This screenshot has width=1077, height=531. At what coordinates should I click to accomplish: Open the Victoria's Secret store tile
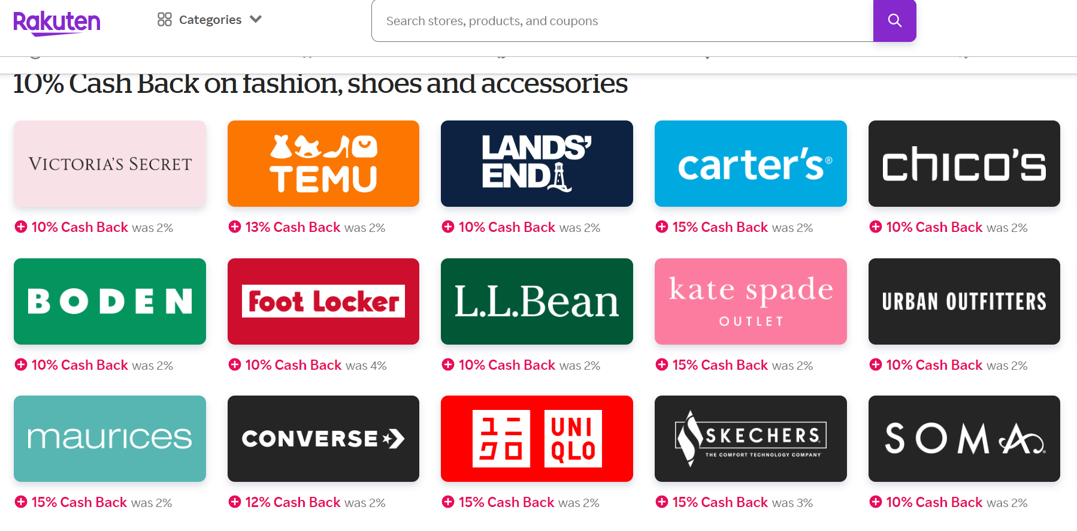[110, 164]
